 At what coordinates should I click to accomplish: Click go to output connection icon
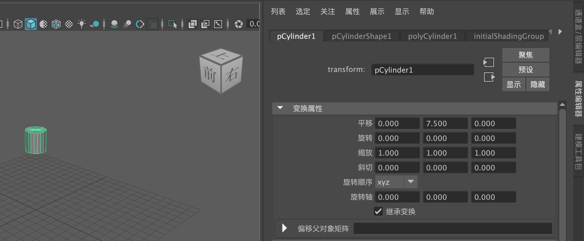tap(489, 77)
